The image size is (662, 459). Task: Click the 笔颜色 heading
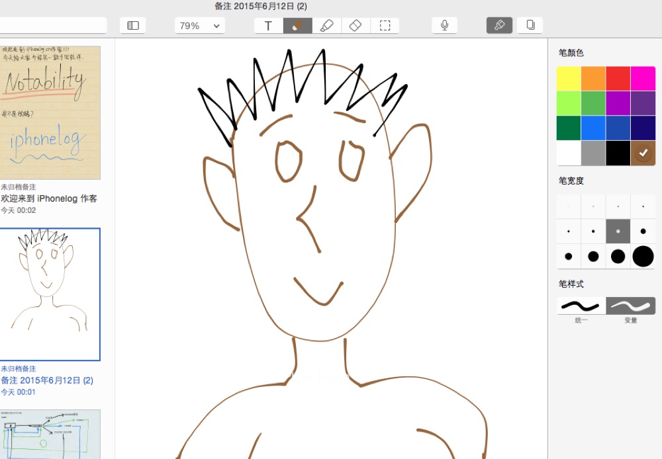(x=571, y=53)
